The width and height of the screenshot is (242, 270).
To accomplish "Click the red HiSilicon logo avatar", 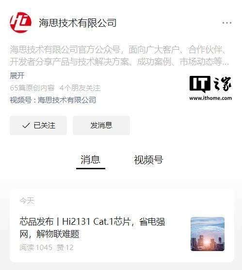I will coord(21,22).
